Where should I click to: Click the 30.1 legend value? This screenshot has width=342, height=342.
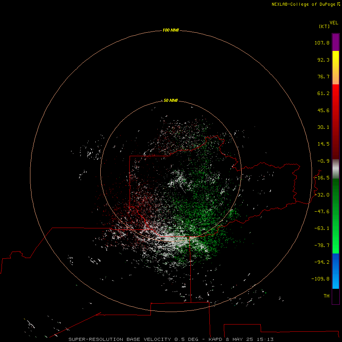(x=323, y=127)
